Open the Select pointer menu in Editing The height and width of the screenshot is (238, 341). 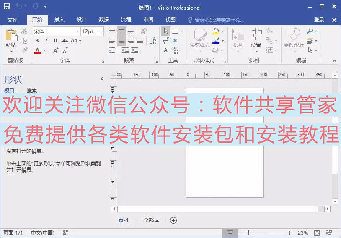coord(312,50)
